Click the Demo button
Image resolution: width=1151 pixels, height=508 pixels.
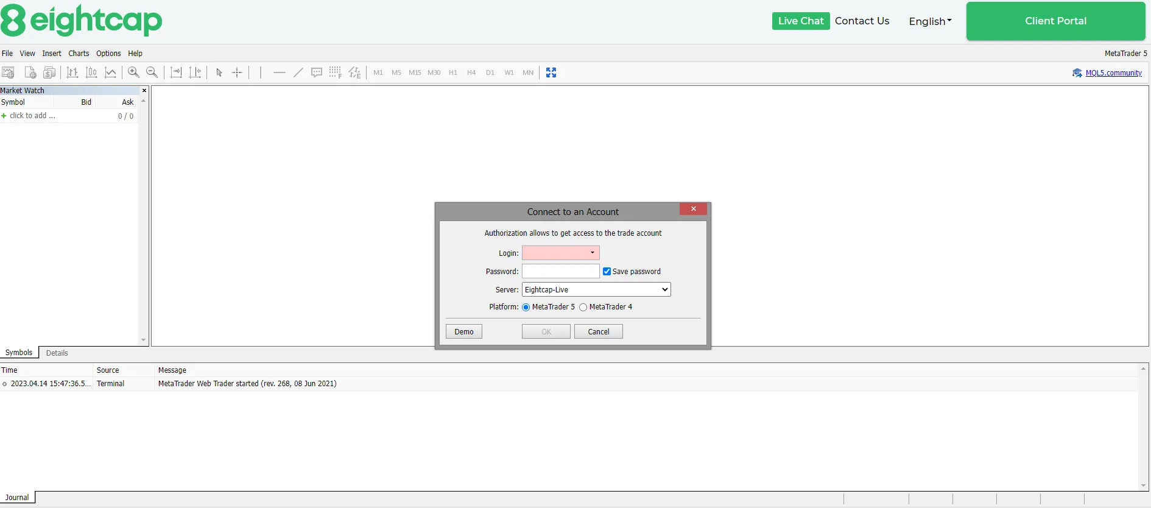pyautogui.click(x=464, y=332)
